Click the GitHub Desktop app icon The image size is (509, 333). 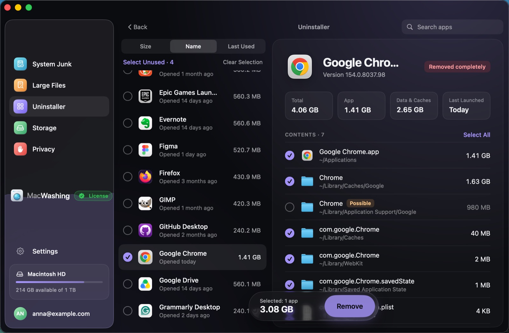point(145,230)
